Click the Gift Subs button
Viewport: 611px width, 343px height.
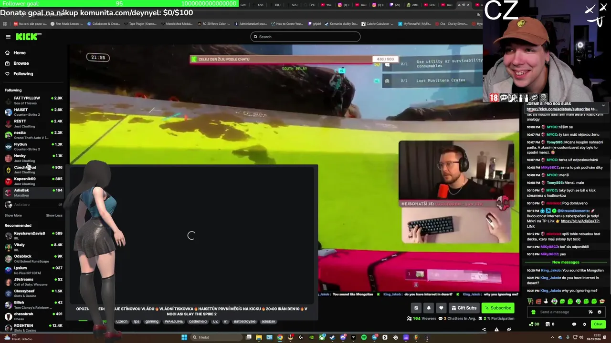(464, 308)
